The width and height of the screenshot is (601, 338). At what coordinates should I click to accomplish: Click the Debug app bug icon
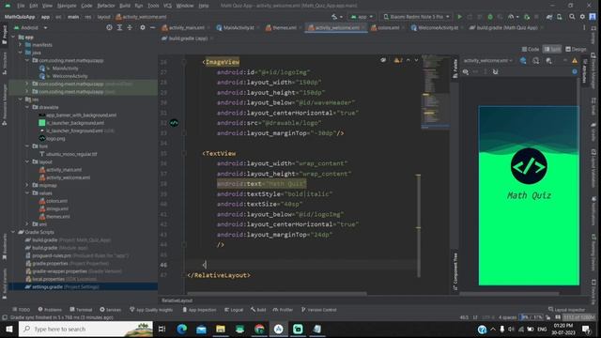[x=490, y=17]
